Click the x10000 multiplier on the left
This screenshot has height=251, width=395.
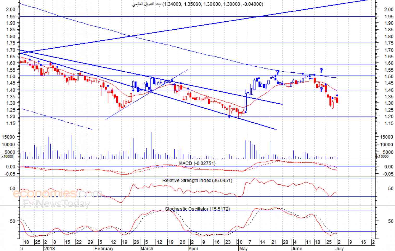pyautogui.click(x=8, y=156)
